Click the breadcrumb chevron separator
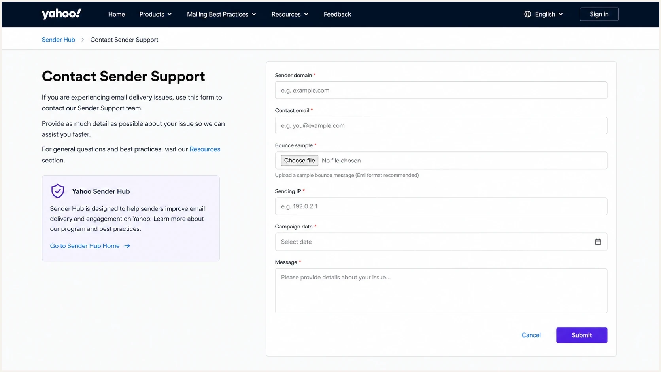The width and height of the screenshot is (661, 372). (x=83, y=40)
